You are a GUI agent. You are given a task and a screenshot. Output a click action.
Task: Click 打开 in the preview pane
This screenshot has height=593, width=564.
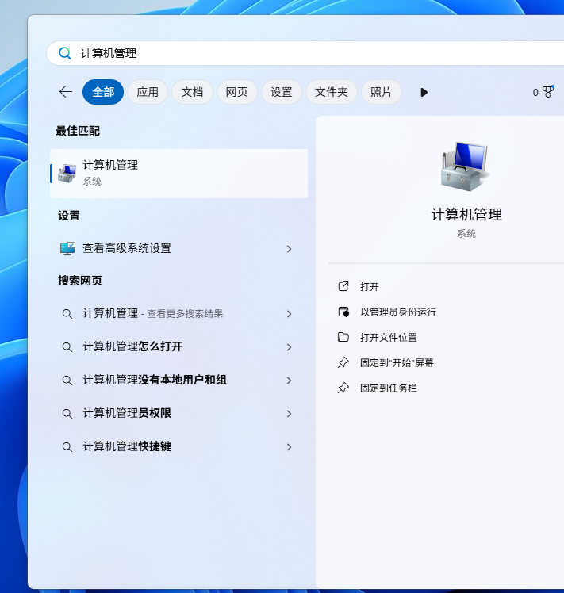[369, 287]
